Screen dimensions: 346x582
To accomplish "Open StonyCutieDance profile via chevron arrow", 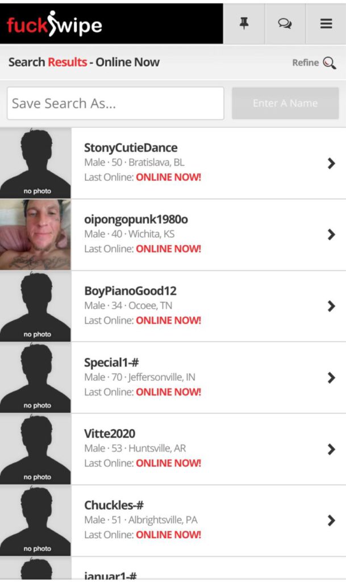I will pyautogui.click(x=331, y=163).
